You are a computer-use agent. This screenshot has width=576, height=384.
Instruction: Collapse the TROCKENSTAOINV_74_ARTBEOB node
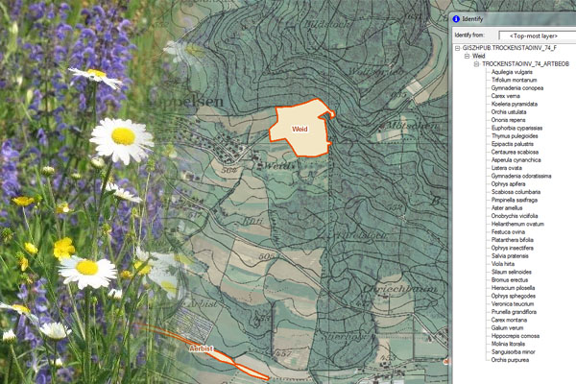[475, 64]
